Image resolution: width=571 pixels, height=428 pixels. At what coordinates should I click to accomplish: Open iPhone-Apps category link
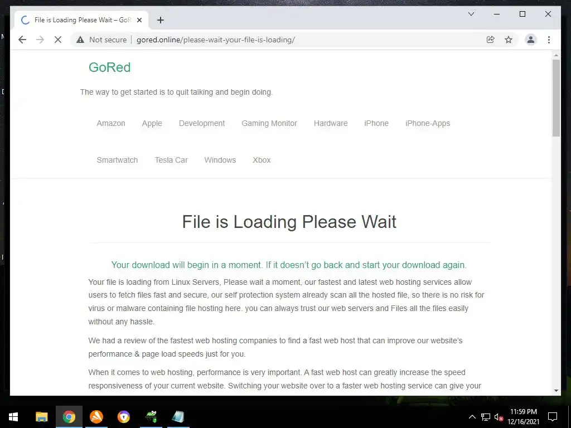coord(428,123)
